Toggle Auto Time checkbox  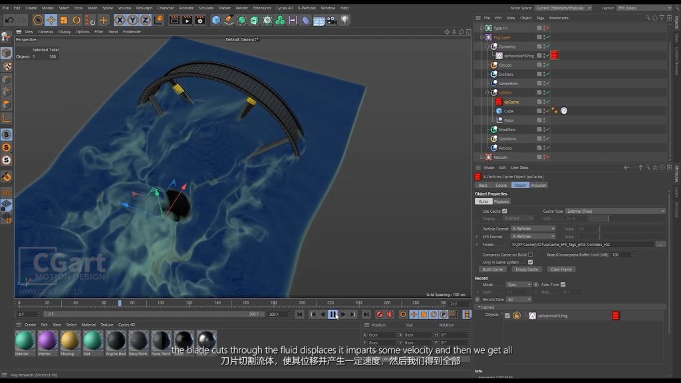pos(563,285)
